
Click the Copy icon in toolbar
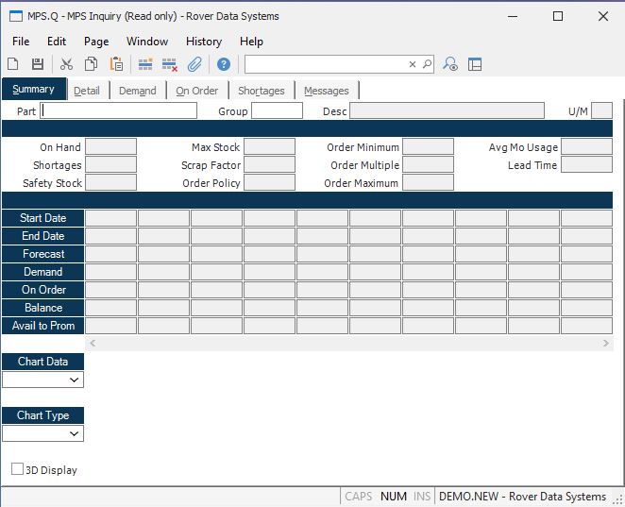coord(92,64)
